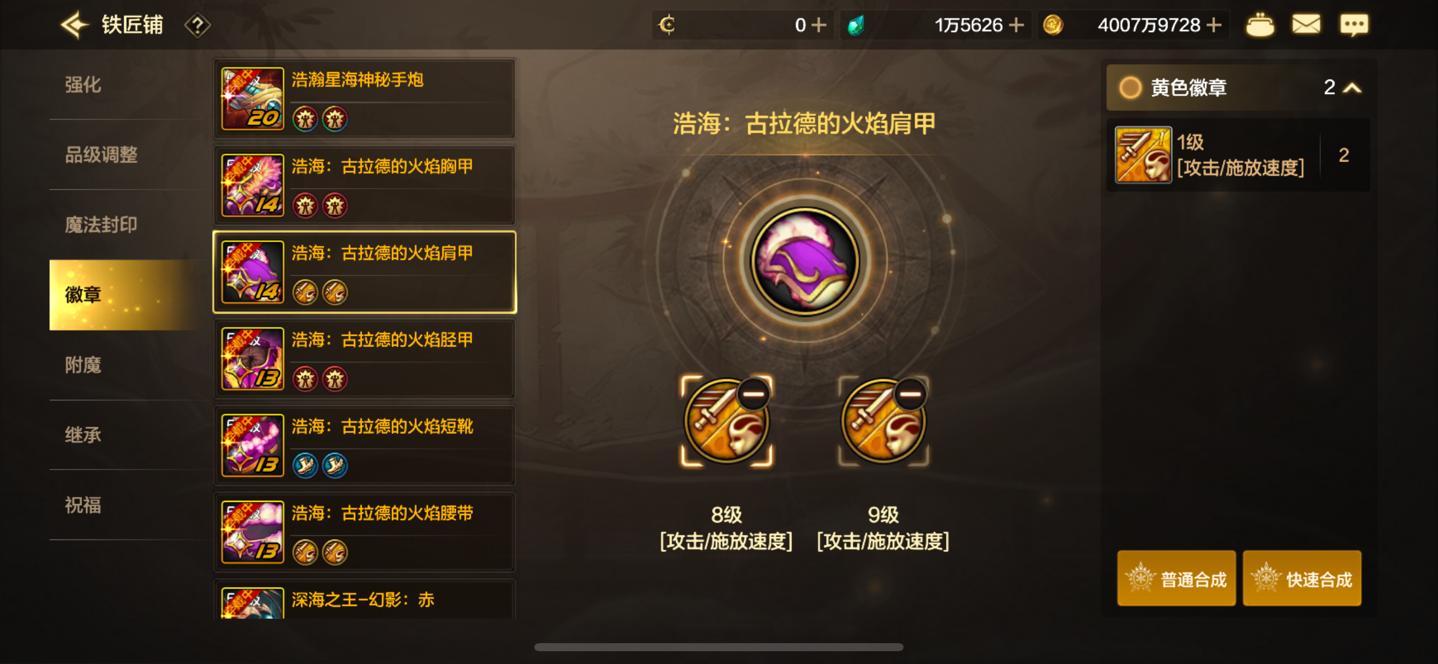Select the 1级 攻击/施放速度 emblem item
Screen dimensions: 1438x664
[x=1238, y=155]
